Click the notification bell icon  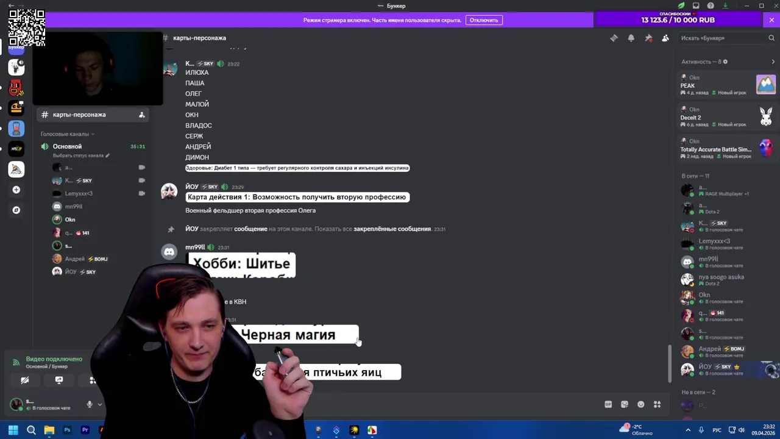click(x=631, y=38)
